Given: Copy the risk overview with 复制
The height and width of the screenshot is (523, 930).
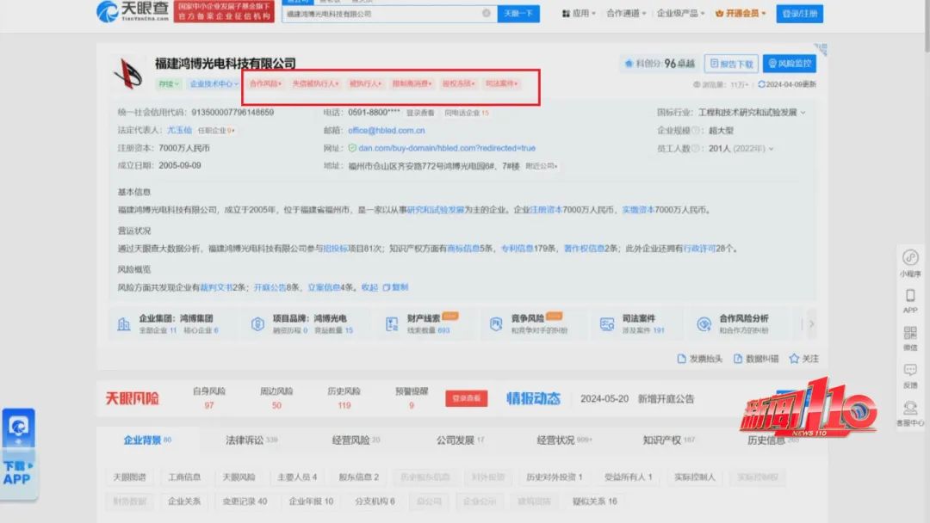Looking at the screenshot, I should click(x=395, y=287).
